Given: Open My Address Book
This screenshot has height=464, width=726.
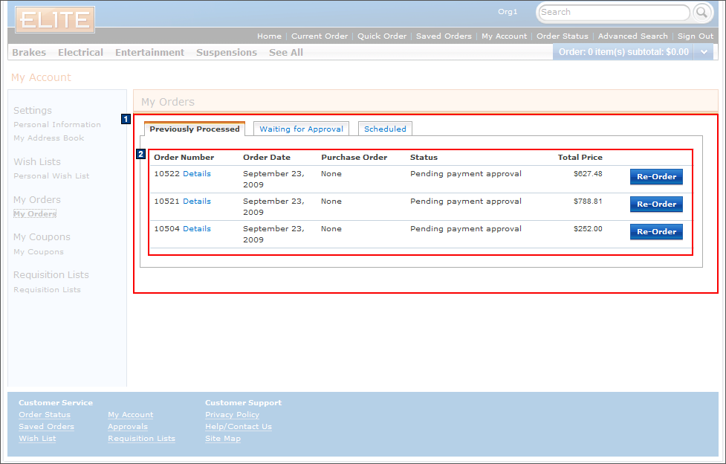Looking at the screenshot, I should coord(48,138).
